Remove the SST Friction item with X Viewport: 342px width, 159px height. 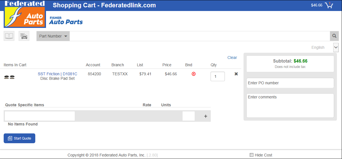click(236, 74)
